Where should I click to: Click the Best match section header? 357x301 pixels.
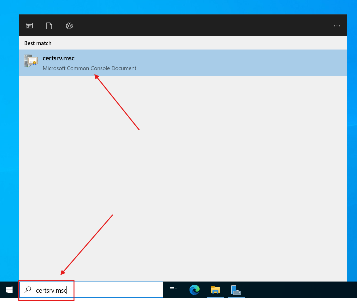[x=38, y=43]
